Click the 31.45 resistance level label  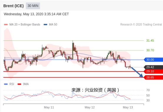tap(150, 40)
